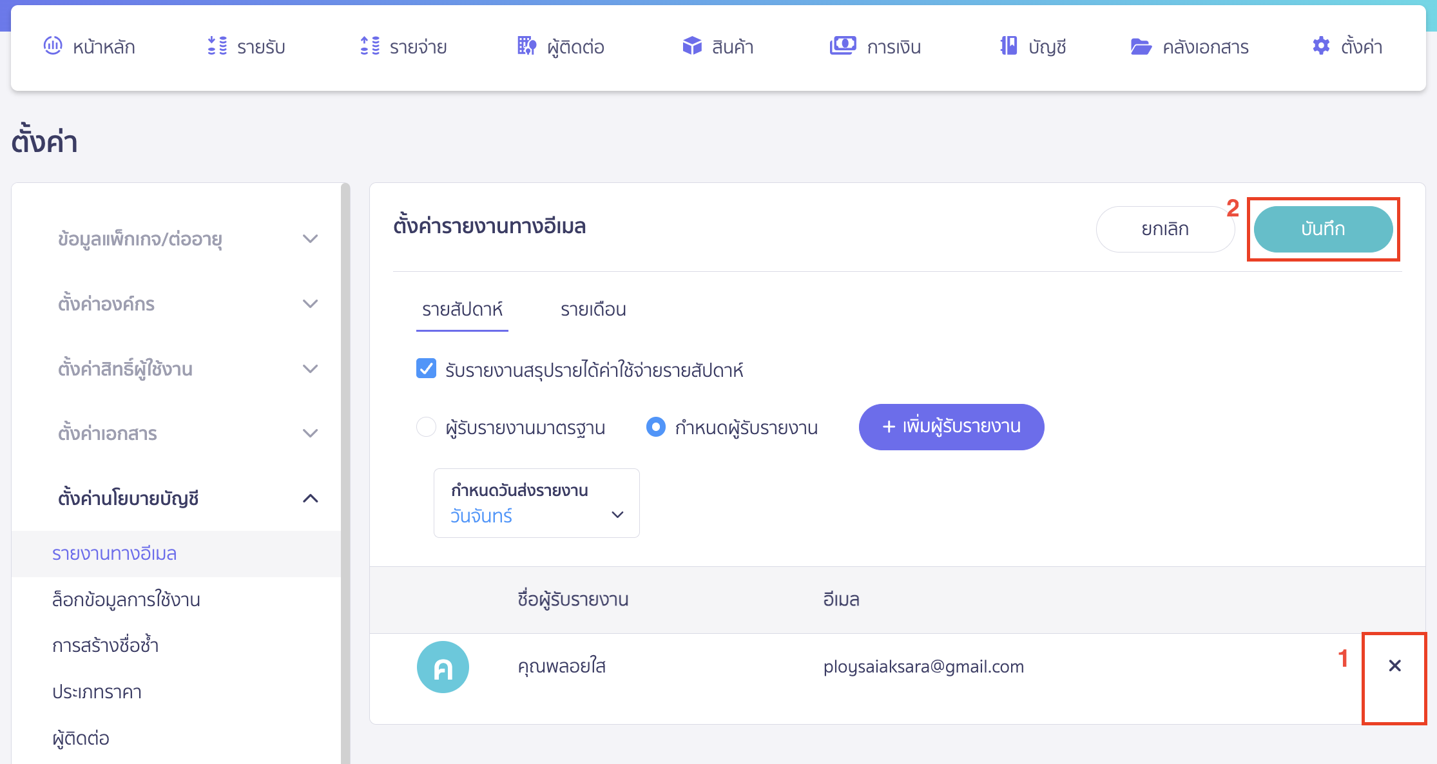
Task: Open the รายงานทางอีเมล sidebar item
Action: point(115,553)
